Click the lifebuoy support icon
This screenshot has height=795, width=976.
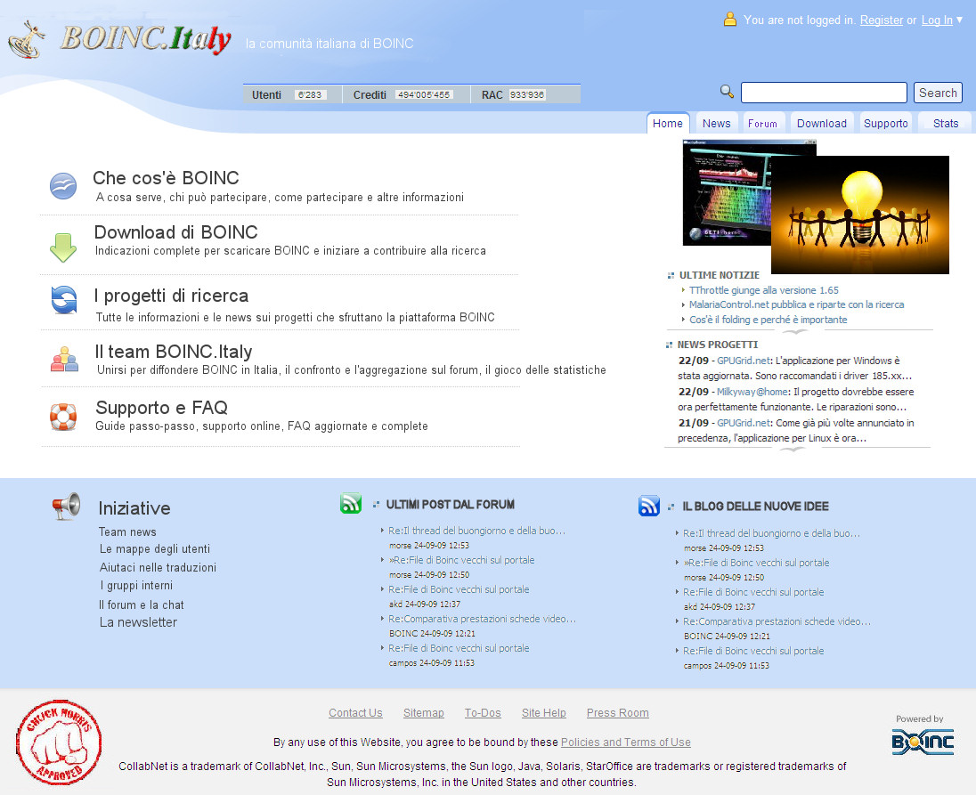coord(64,416)
